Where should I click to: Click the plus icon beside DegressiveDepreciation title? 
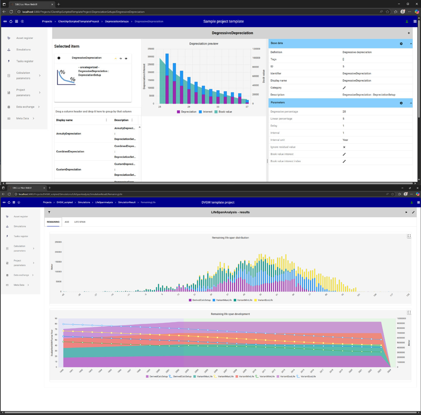(x=409, y=33)
